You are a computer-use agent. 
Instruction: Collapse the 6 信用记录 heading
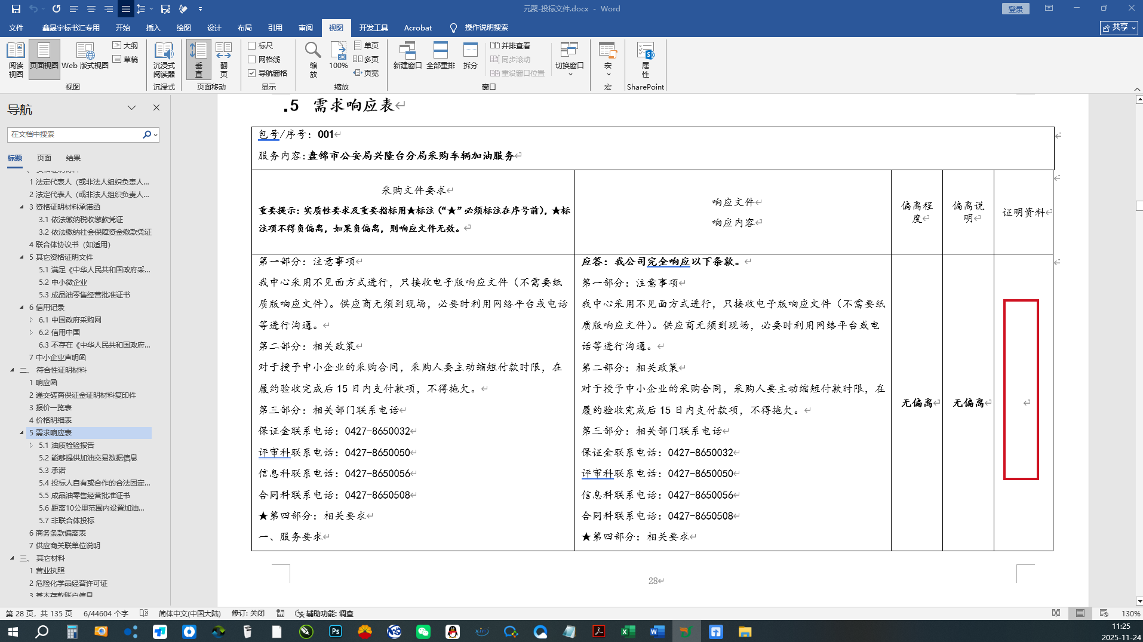22,308
